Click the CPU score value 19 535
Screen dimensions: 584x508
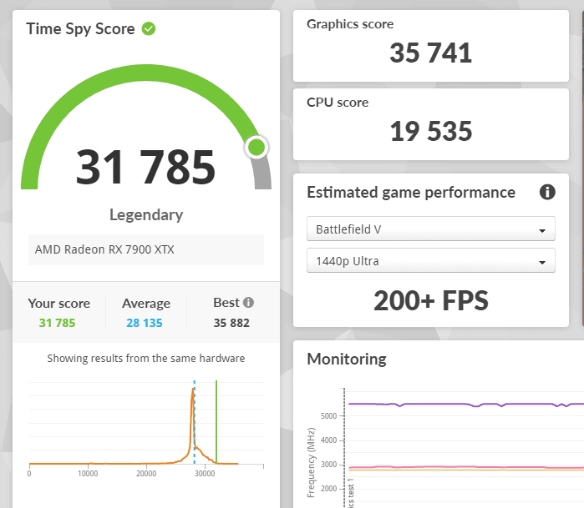(x=430, y=131)
